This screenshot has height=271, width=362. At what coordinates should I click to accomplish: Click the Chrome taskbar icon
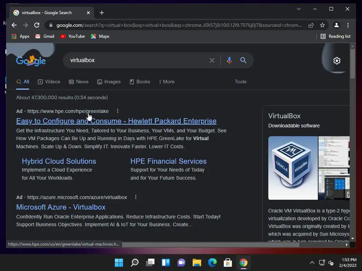243,263
